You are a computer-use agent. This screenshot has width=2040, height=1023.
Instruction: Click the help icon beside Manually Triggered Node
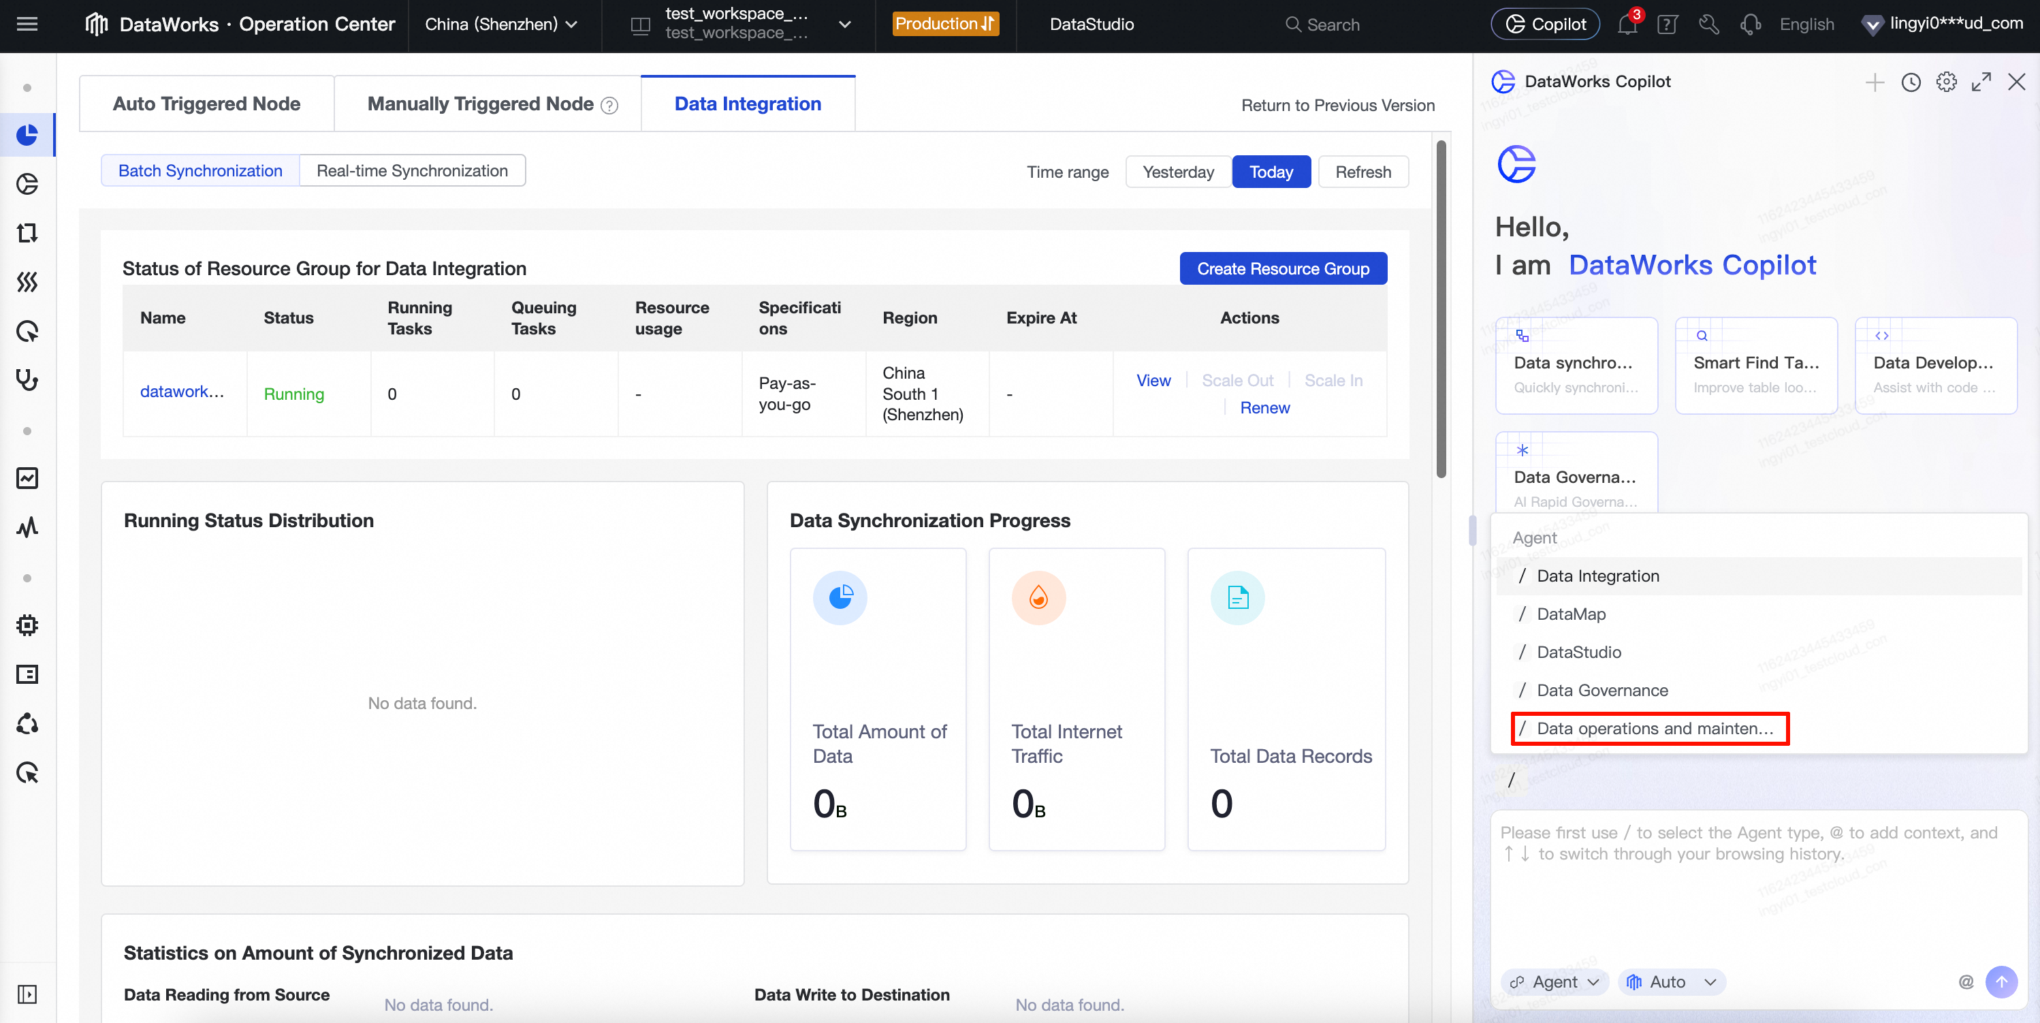point(609,106)
